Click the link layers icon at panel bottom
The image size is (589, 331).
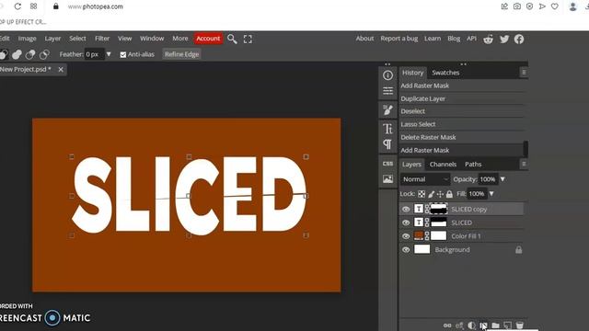447,325
